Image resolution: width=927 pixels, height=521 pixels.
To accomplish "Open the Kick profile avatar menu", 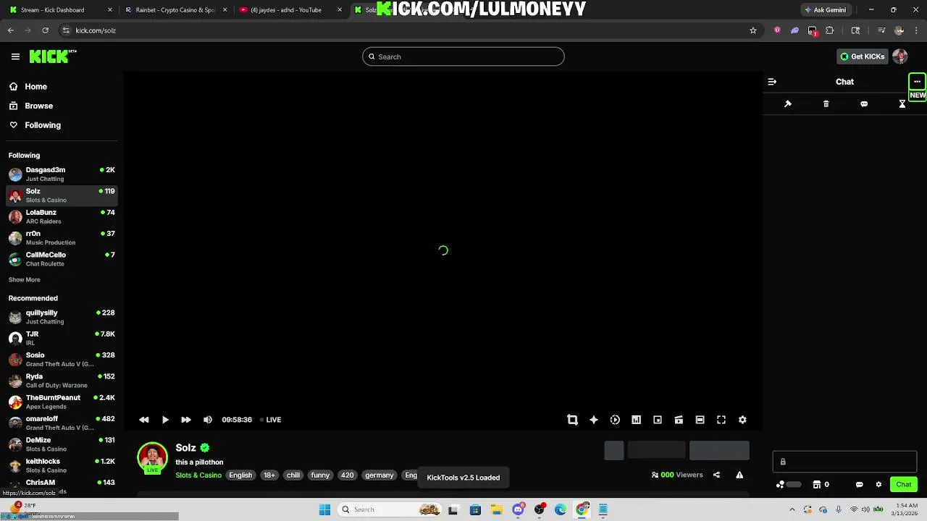I will 900,56.
